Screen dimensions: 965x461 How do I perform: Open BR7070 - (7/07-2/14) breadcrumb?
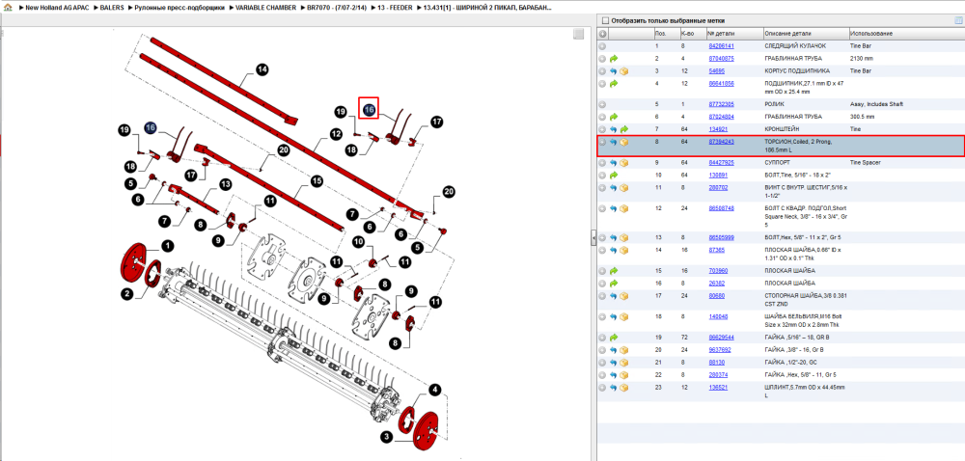[x=339, y=9]
